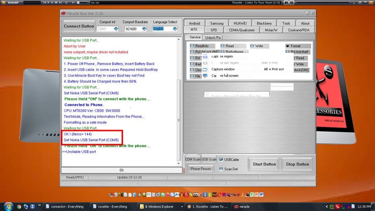Image resolution: width=375 pixels, height=211 pixels.
Task: Expand the Comport inf dropdown
Action: (116, 29)
